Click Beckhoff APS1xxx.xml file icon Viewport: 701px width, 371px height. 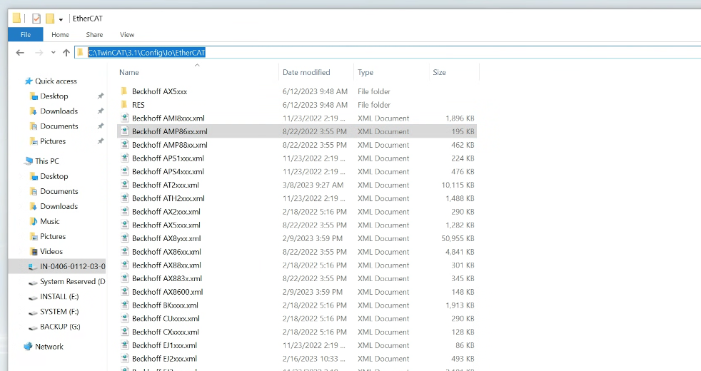[125, 158]
